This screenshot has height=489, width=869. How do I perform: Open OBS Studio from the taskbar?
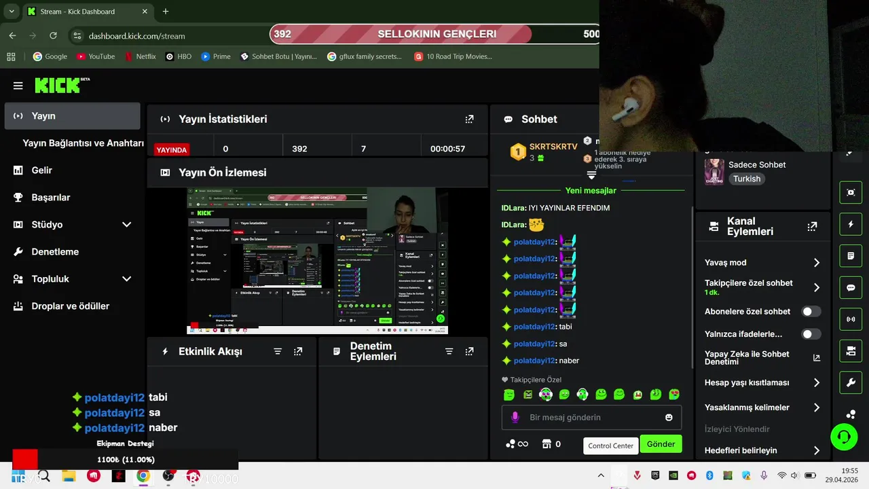point(168,476)
